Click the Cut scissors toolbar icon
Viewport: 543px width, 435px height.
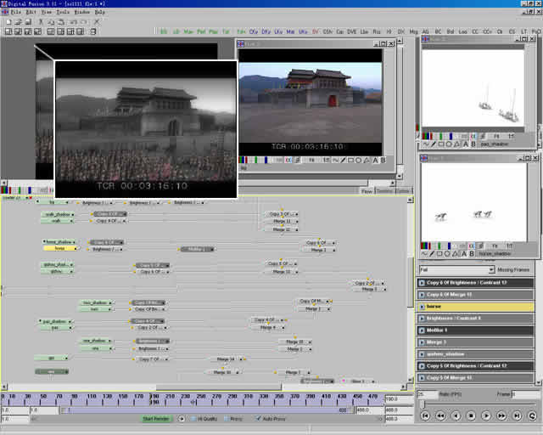41,22
